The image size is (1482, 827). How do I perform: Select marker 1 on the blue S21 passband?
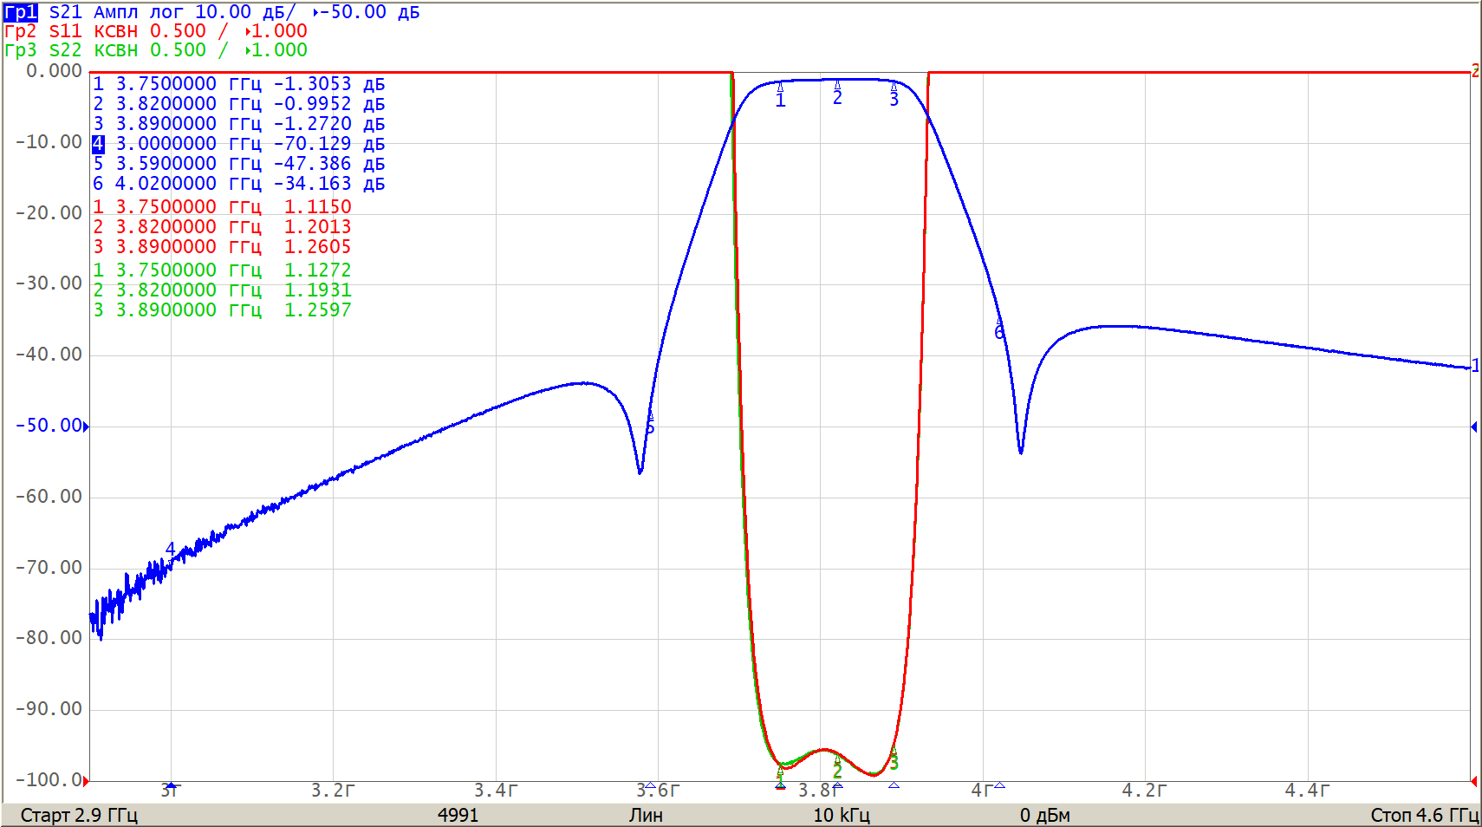pos(780,97)
